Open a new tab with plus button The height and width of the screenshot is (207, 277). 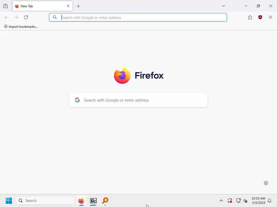coord(78,6)
